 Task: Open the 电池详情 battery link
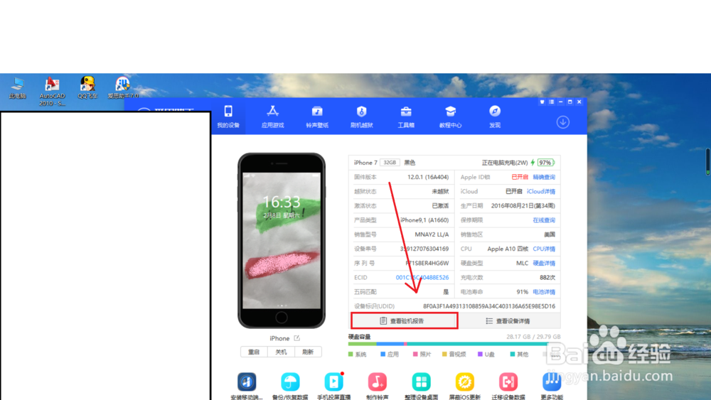[544, 292]
